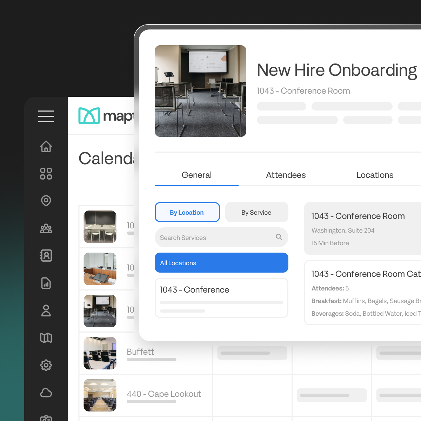Viewport: 421px width, 421px height.
Task: Select the By Service filter
Action: pos(256,212)
